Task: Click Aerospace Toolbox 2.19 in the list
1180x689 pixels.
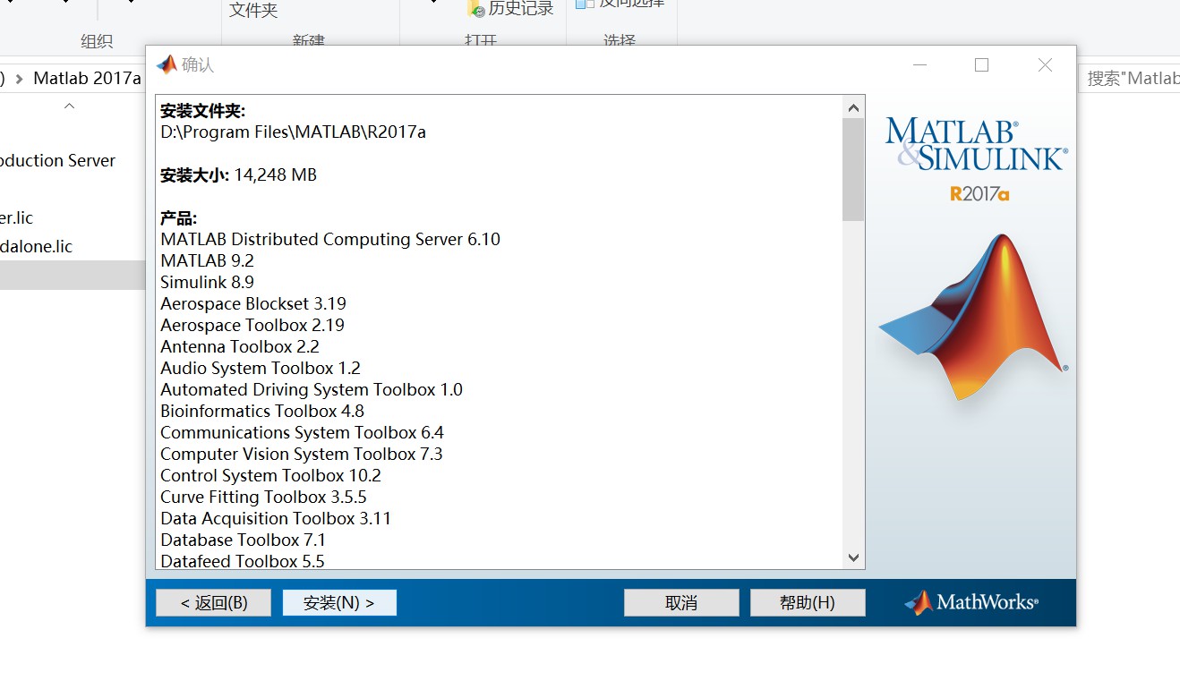Action: (x=252, y=326)
